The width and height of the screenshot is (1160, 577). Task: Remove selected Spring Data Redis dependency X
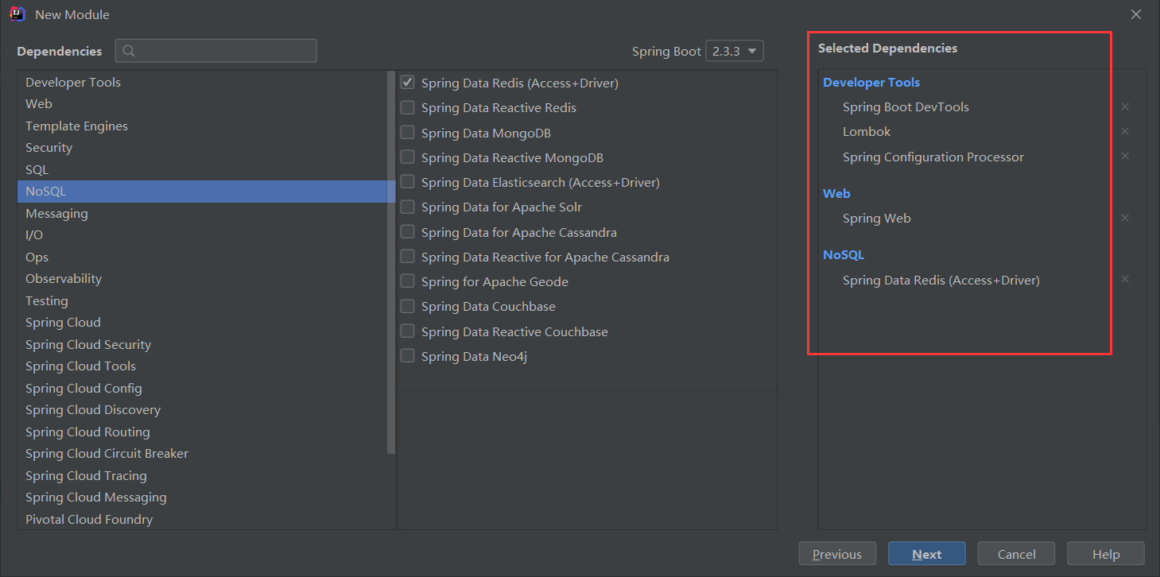click(x=1125, y=279)
